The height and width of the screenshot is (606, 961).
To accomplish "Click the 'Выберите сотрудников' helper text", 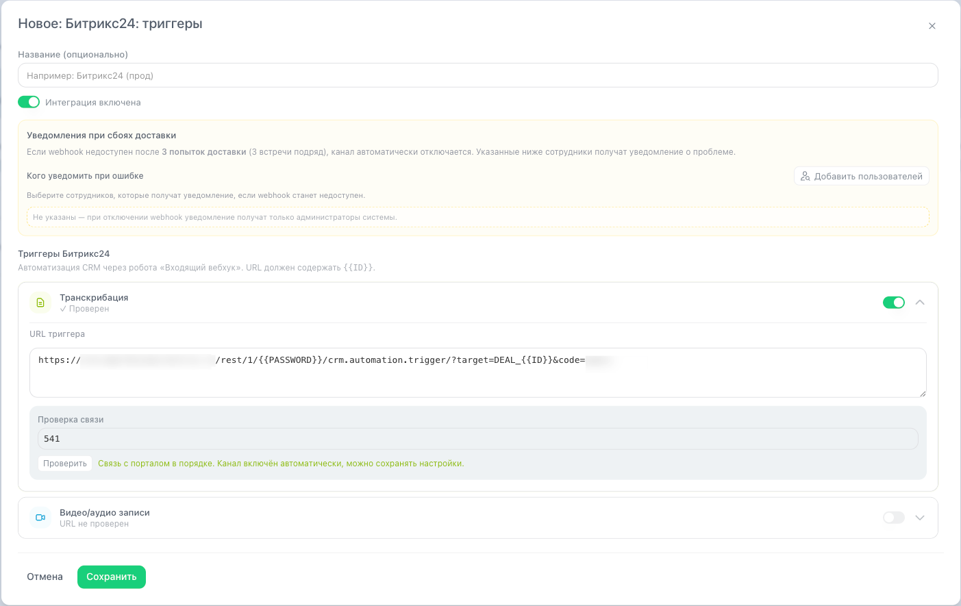I will tap(196, 195).
